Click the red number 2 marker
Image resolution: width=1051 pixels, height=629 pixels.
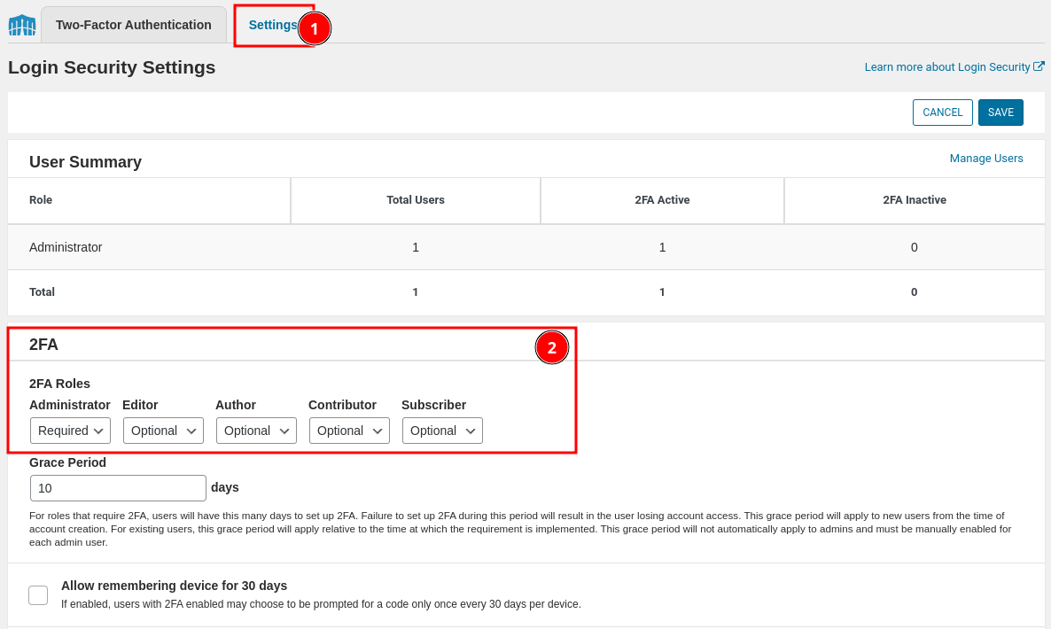[x=551, y=348]
